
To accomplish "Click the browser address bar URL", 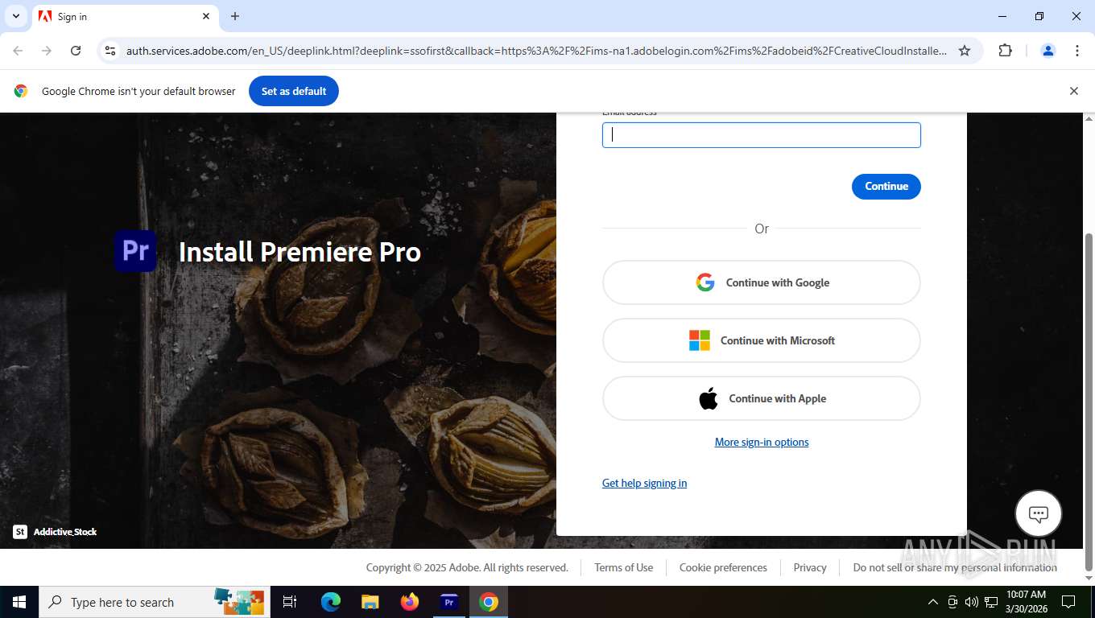I will click(536, 51).
